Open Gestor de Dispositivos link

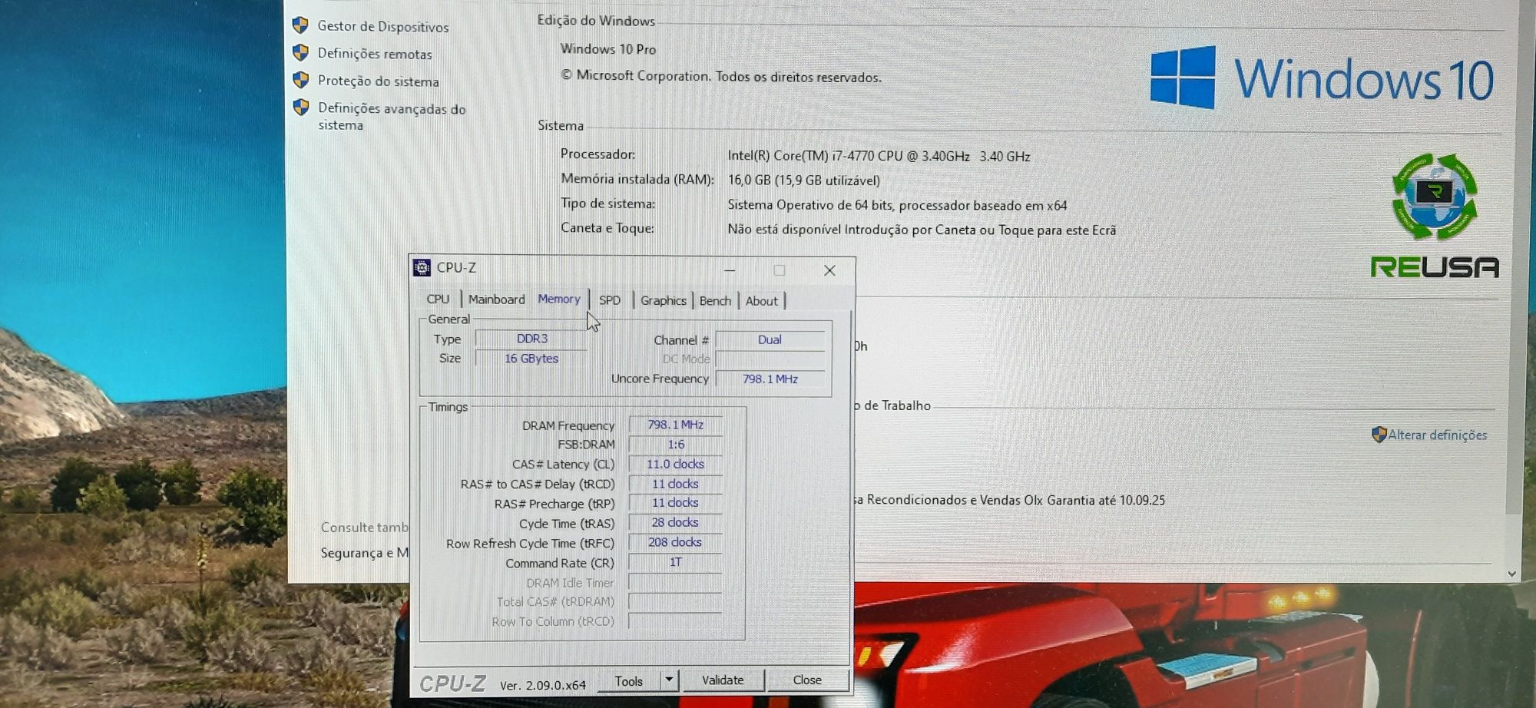pos(382,27)
